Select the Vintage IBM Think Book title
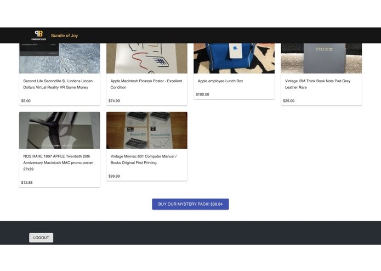The image size is (381, 271). click(317, 84)
